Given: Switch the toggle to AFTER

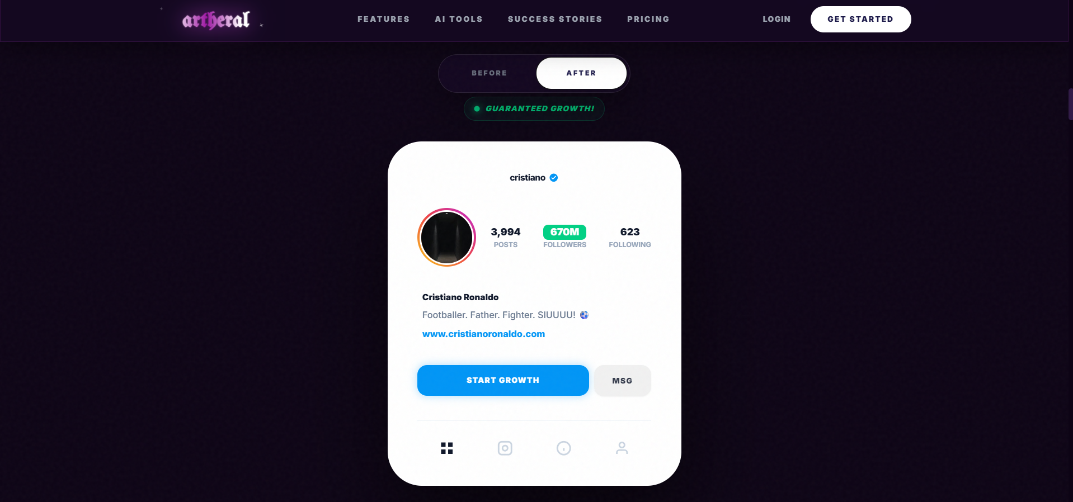Looking at the screenshot, I should point(581,73).
